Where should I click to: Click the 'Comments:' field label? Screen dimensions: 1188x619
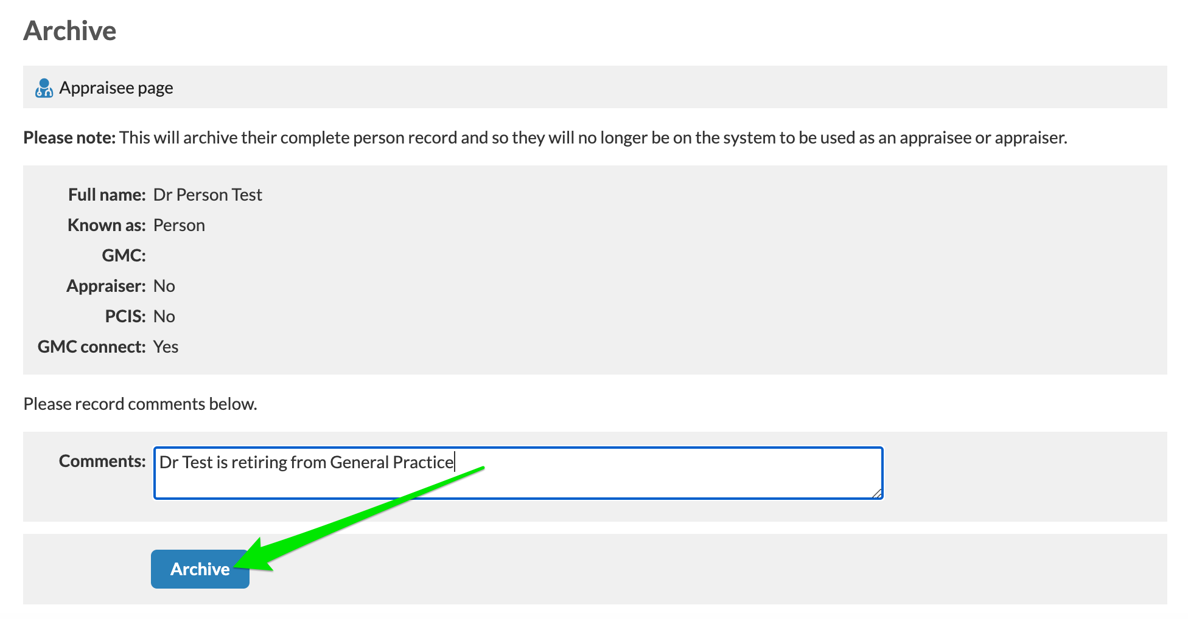tap(102, 462)
